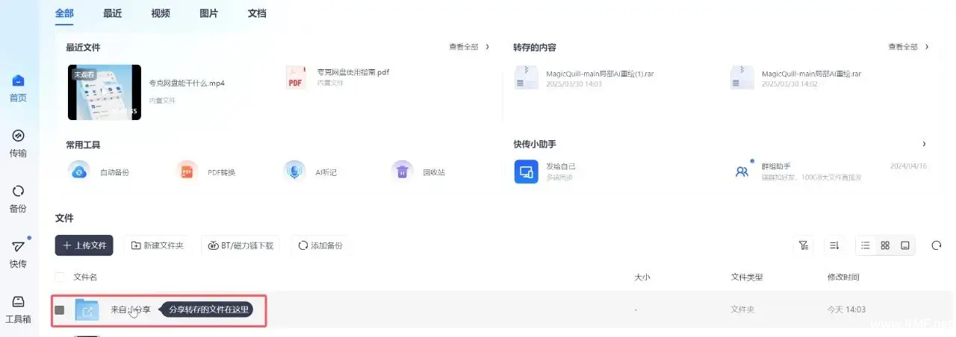Screen dimensions: 956x337
Task: Open the 回收站 recycle bin
Action: [403, 171]
